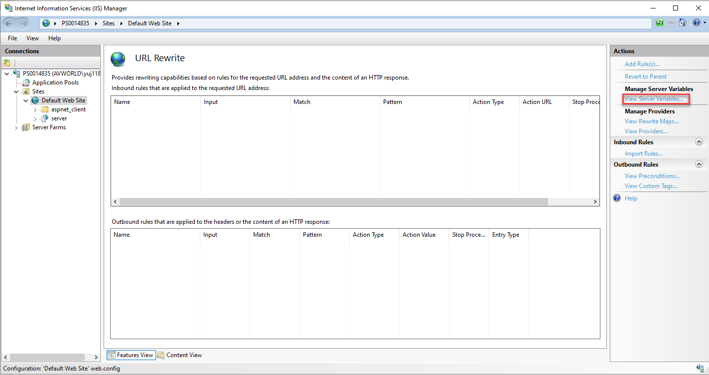Open View Server Variables... link
Image resolution: width=709 pixels, height=375 pixels.
click(x=654, y=99)
